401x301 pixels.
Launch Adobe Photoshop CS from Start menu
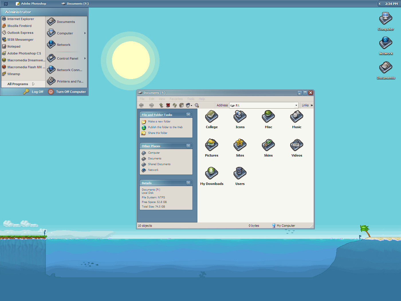click(x=23, y=53)
